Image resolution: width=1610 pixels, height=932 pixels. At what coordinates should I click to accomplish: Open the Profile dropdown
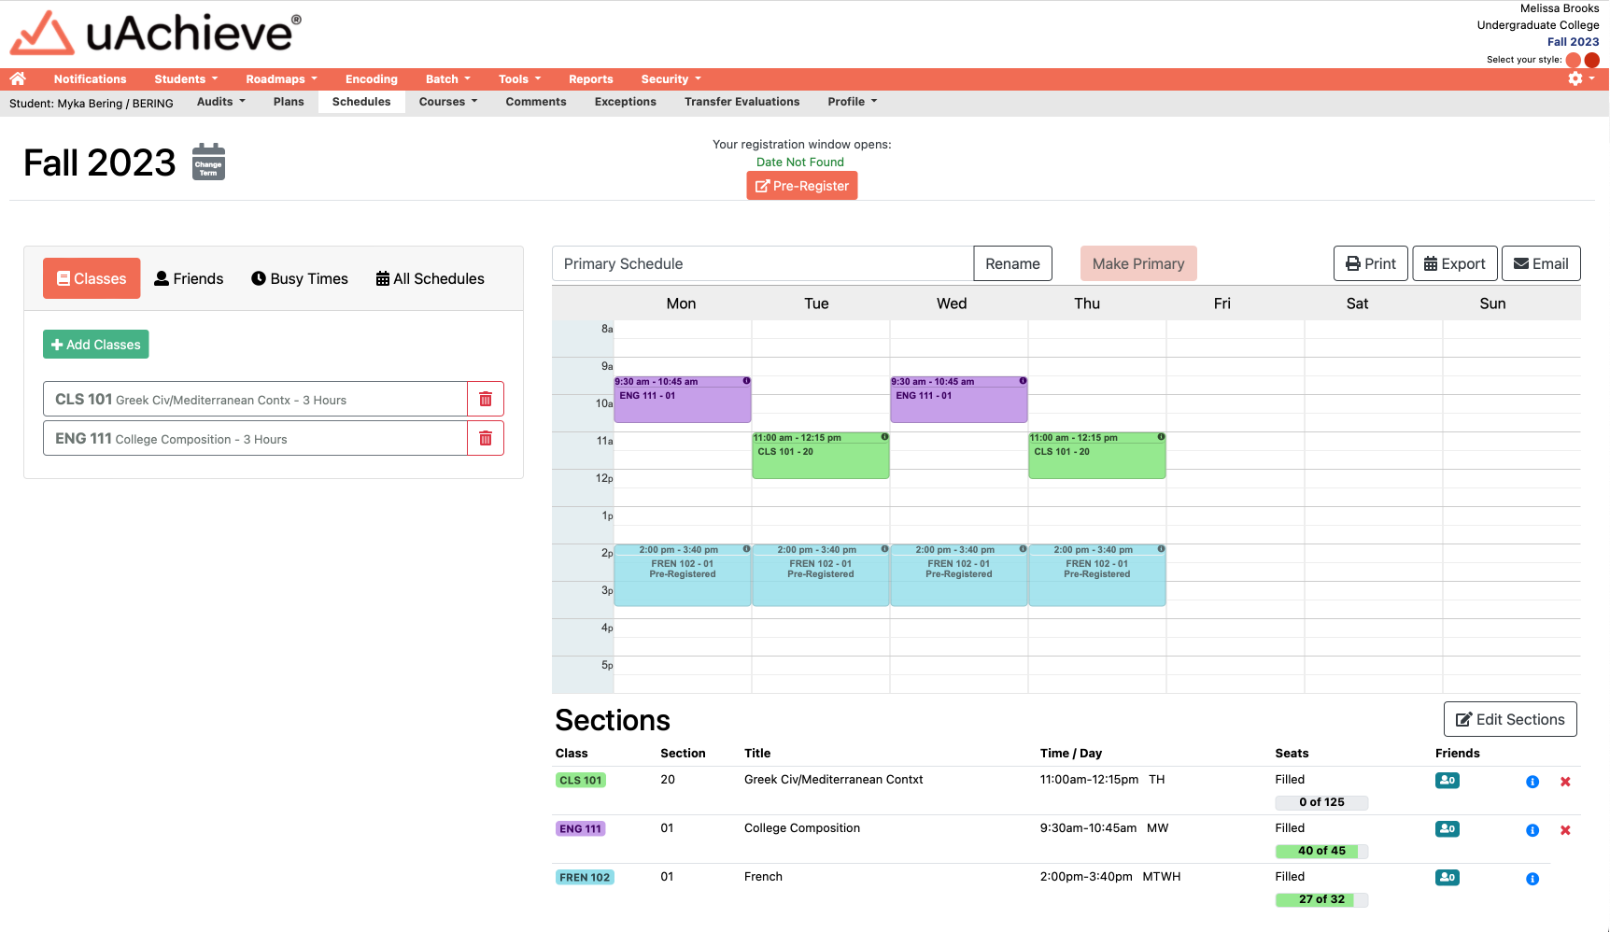(851, 101)
